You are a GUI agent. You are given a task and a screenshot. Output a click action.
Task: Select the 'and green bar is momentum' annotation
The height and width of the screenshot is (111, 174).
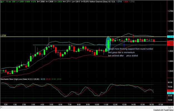pos(121,52)
